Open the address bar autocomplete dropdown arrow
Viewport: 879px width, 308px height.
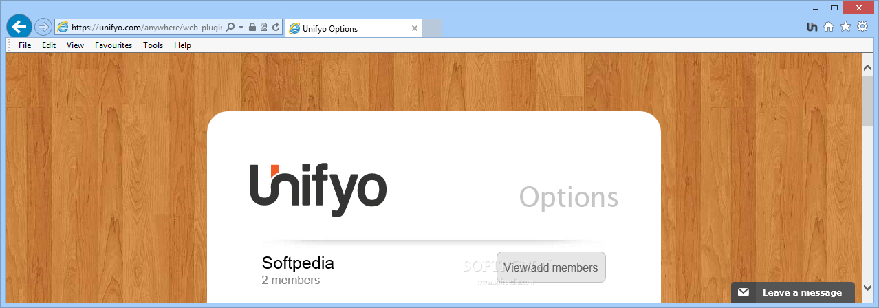coord(241,27)
